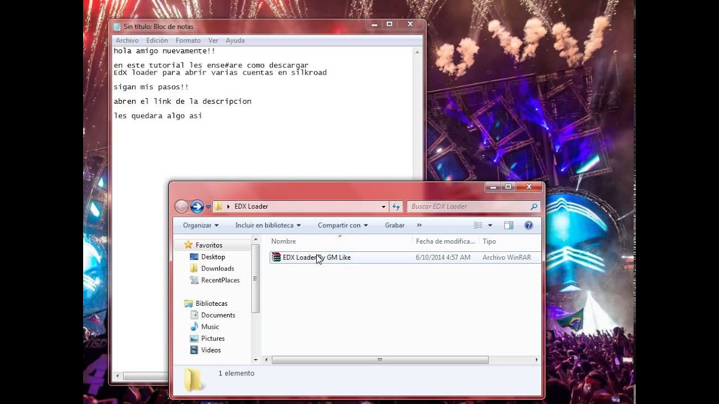The width and height of the screenshot is (719, 404).
Task: Select Favoritos in the navigation pane
Action: click(209, 245)
